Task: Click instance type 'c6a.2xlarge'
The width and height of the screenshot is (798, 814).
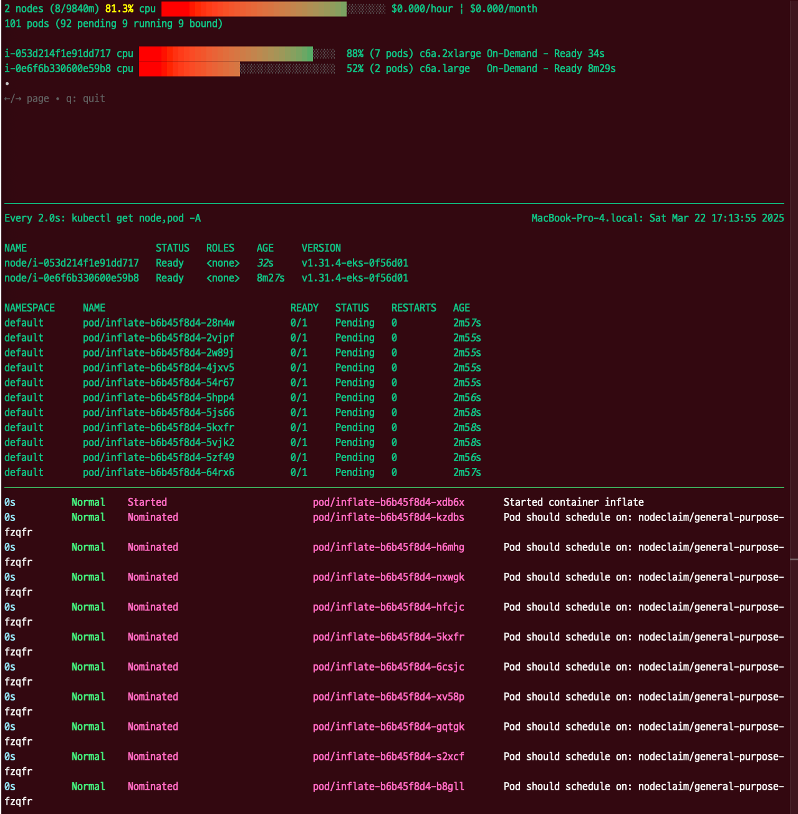Action: pyautogui.click(x=450, y=54)
